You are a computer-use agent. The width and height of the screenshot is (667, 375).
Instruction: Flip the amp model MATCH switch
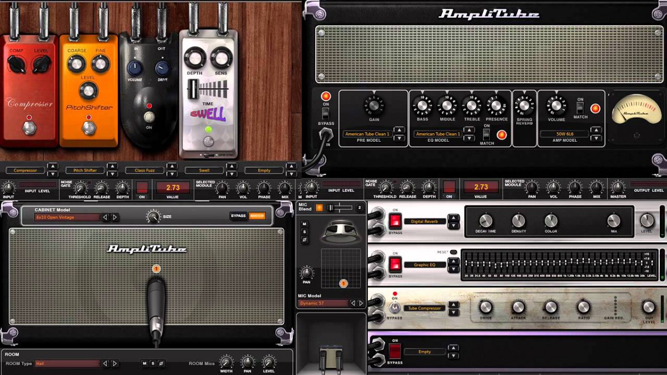click(580, 108)
